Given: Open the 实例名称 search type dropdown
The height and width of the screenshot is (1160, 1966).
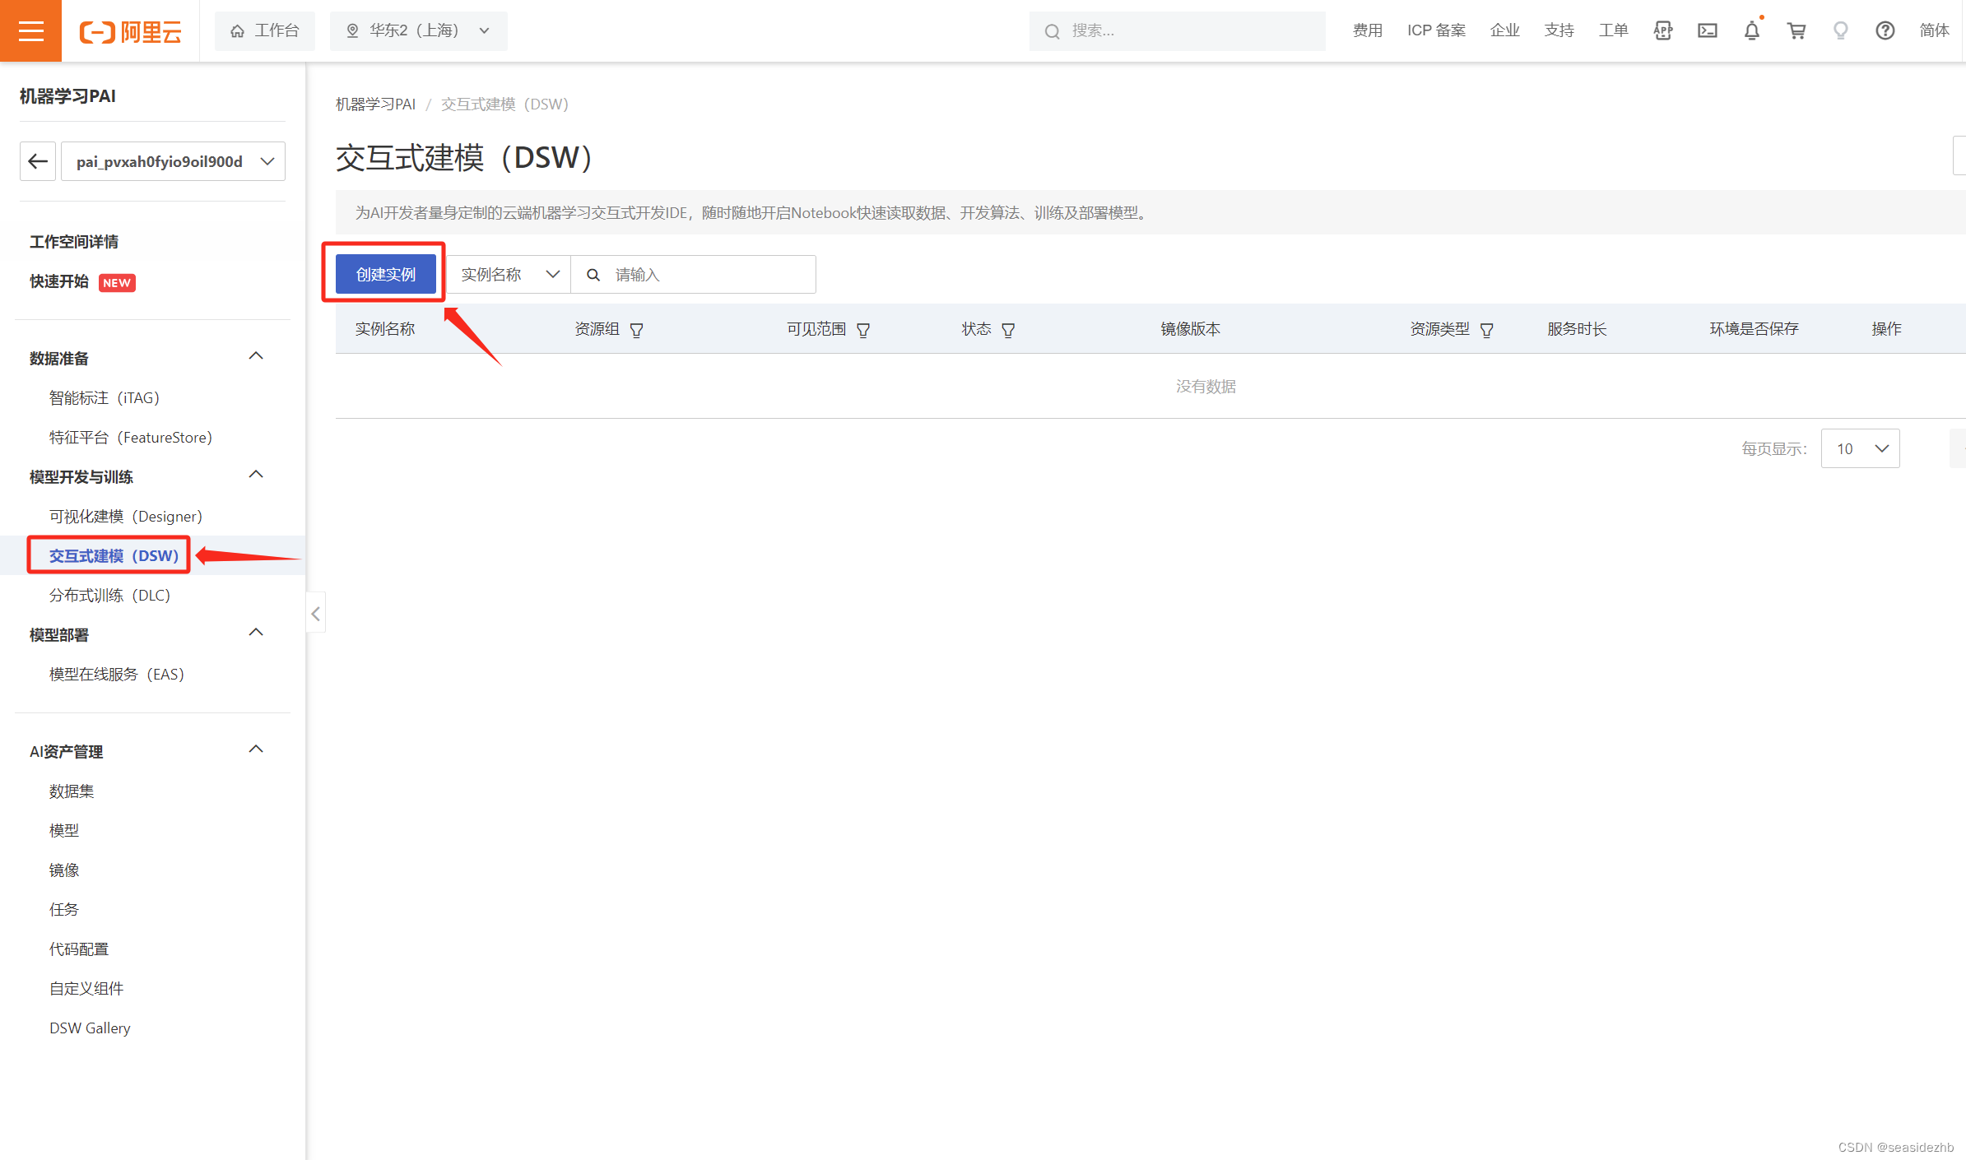Looking at the screenshot, I should [509, 275].
